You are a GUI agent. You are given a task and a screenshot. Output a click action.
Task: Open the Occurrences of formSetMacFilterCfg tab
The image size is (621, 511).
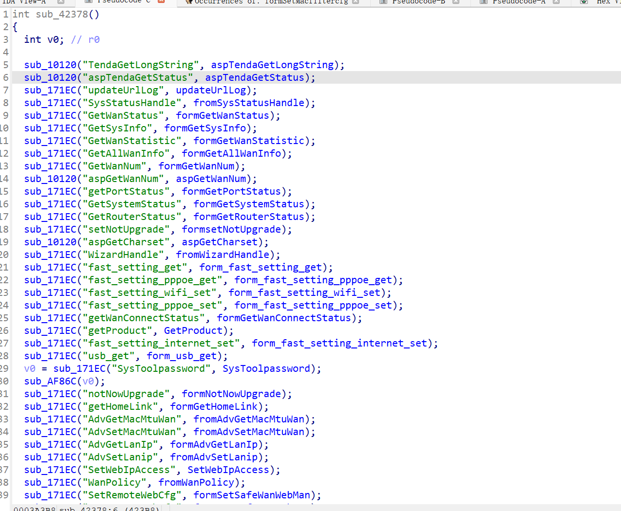pos(271,2)
